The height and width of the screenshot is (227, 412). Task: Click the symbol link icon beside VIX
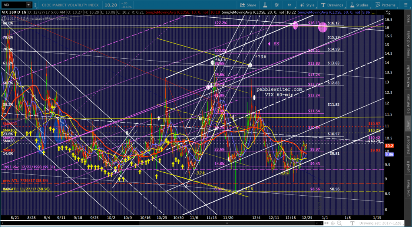pyautogui.click(x=36, y=5)
